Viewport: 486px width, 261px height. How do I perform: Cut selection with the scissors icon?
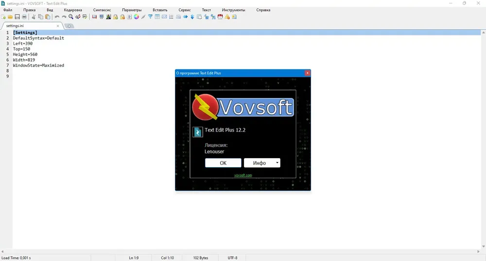(x=34, y=16)
